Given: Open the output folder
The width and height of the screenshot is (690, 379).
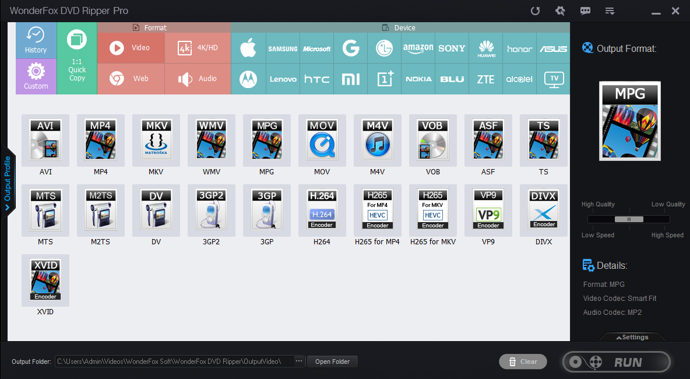Looking at the screenshot, I should 332,361.
